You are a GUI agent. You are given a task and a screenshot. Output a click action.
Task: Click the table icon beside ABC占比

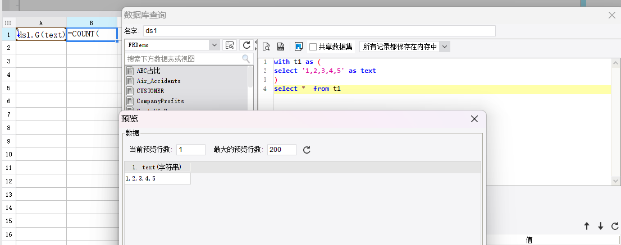click(130, 71)
